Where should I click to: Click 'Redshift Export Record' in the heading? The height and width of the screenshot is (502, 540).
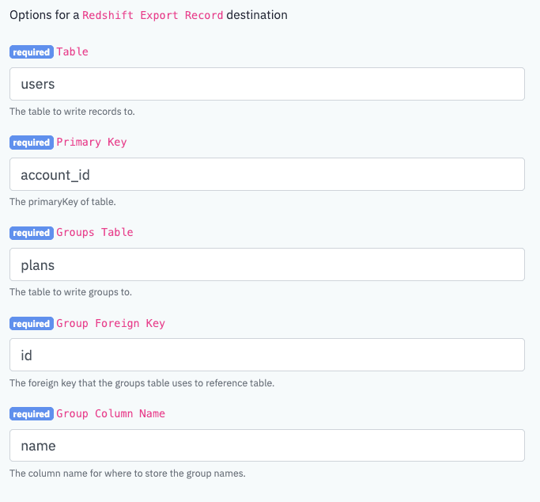[153, 15]
